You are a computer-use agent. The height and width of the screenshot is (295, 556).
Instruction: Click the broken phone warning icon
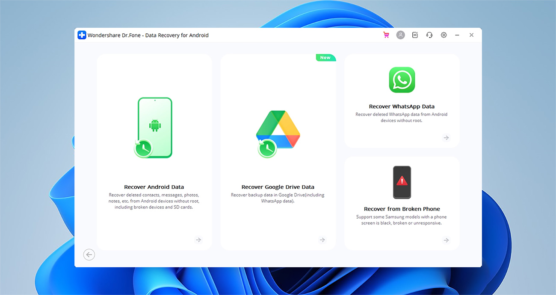(x=402, y=182)
